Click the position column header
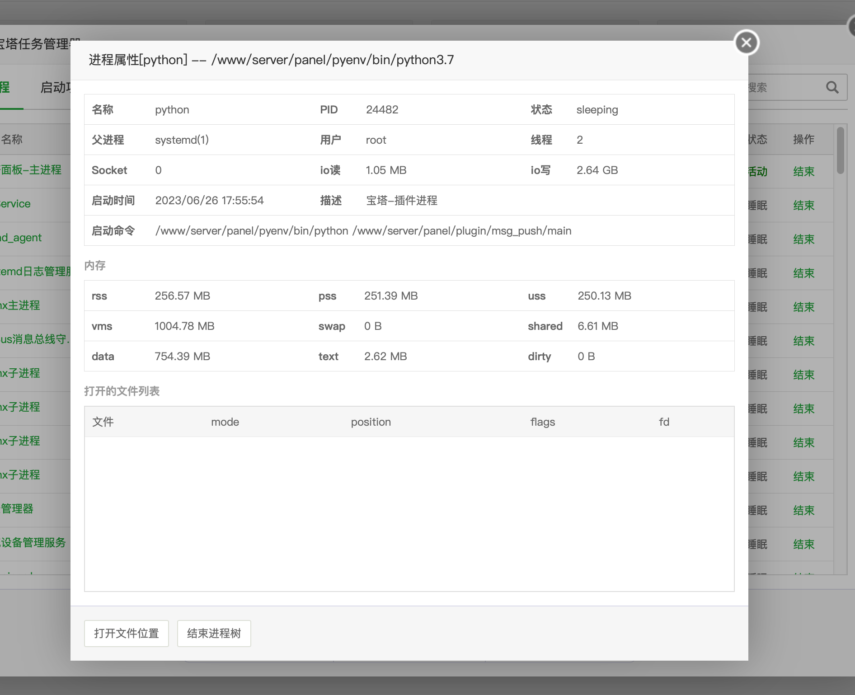Image resolution: width=855 pixels, height=695 pixels. tap(371, 422)
